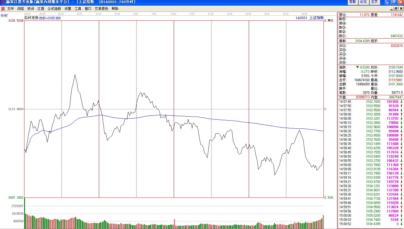This screenshot has width=404, height=229.
Task: Open the 工具 menu
Action: pyautogui.click(x=78, y=9)
